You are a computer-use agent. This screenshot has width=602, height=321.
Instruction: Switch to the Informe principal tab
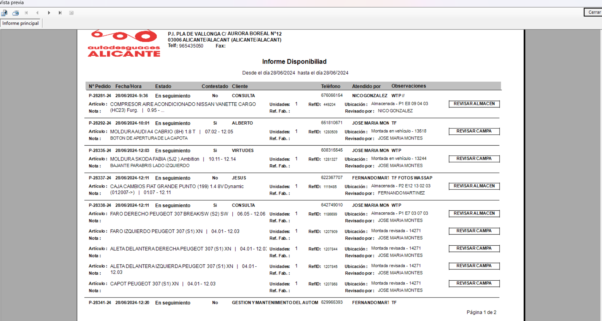click(20, 23)
